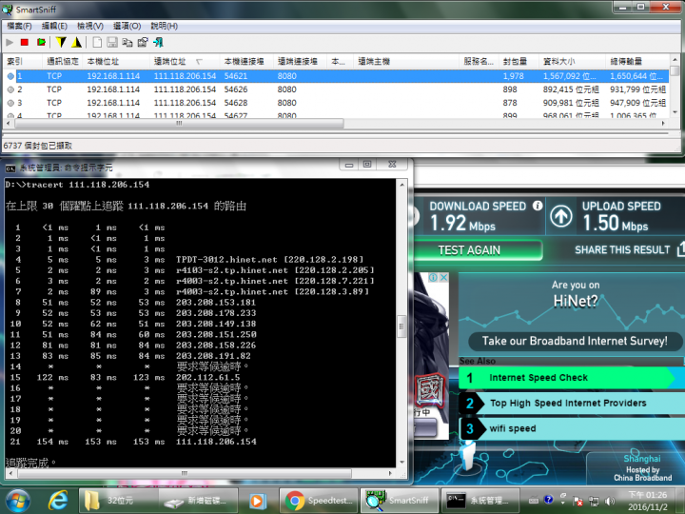The height and width of the screenshot is (514, 685).
Task: Click the green Capture Options icon
Action: tap(41, 42)
